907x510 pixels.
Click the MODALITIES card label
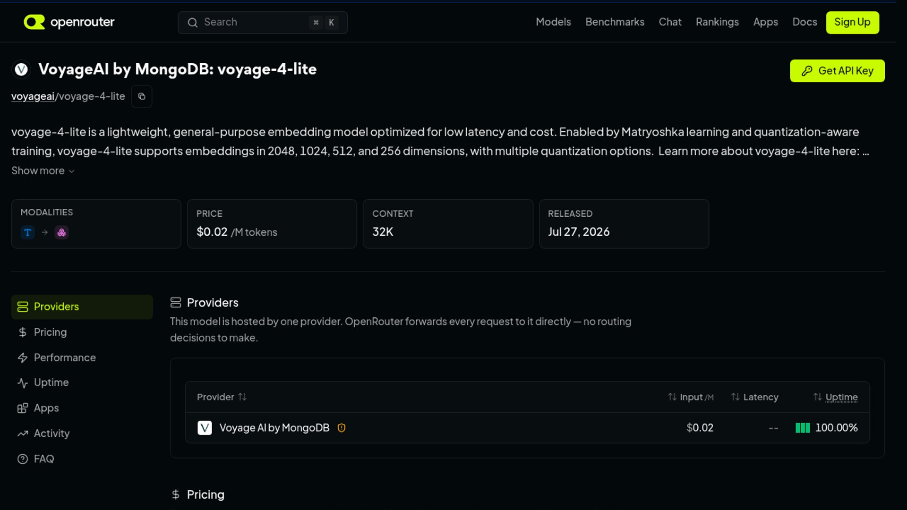[x=47, y=212]
